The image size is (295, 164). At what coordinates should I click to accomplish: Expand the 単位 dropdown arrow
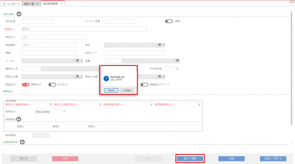(x=159, y=45)
